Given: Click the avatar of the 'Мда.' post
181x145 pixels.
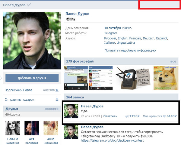Looking at the screenshot, I should tap(71, 111).
